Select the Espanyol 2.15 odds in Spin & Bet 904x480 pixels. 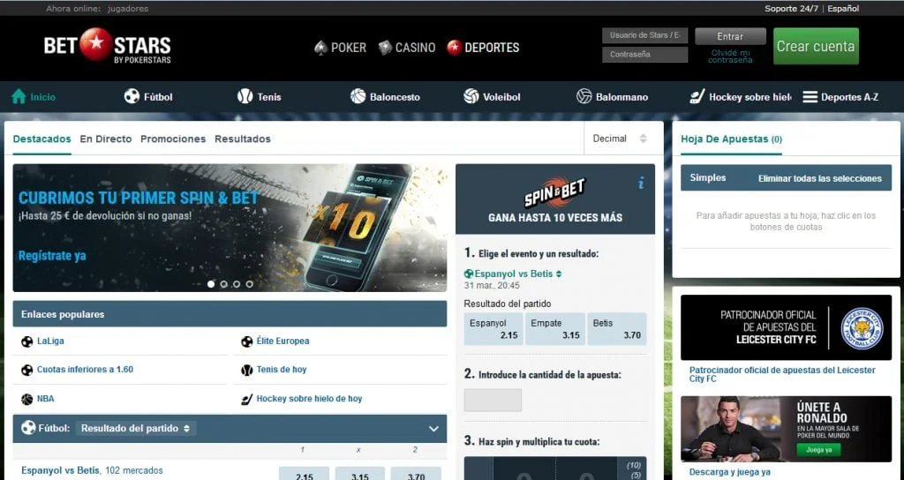point(493,329)
